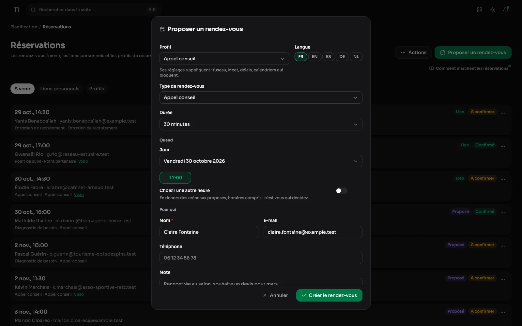
Task: Focus the Rechercher dans la suite search box
Action: [x=94, y=10]
